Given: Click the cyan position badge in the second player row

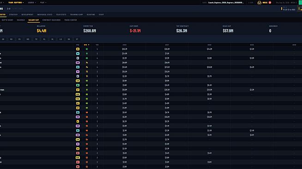Looking at the screenshot, I should (78, 54).
